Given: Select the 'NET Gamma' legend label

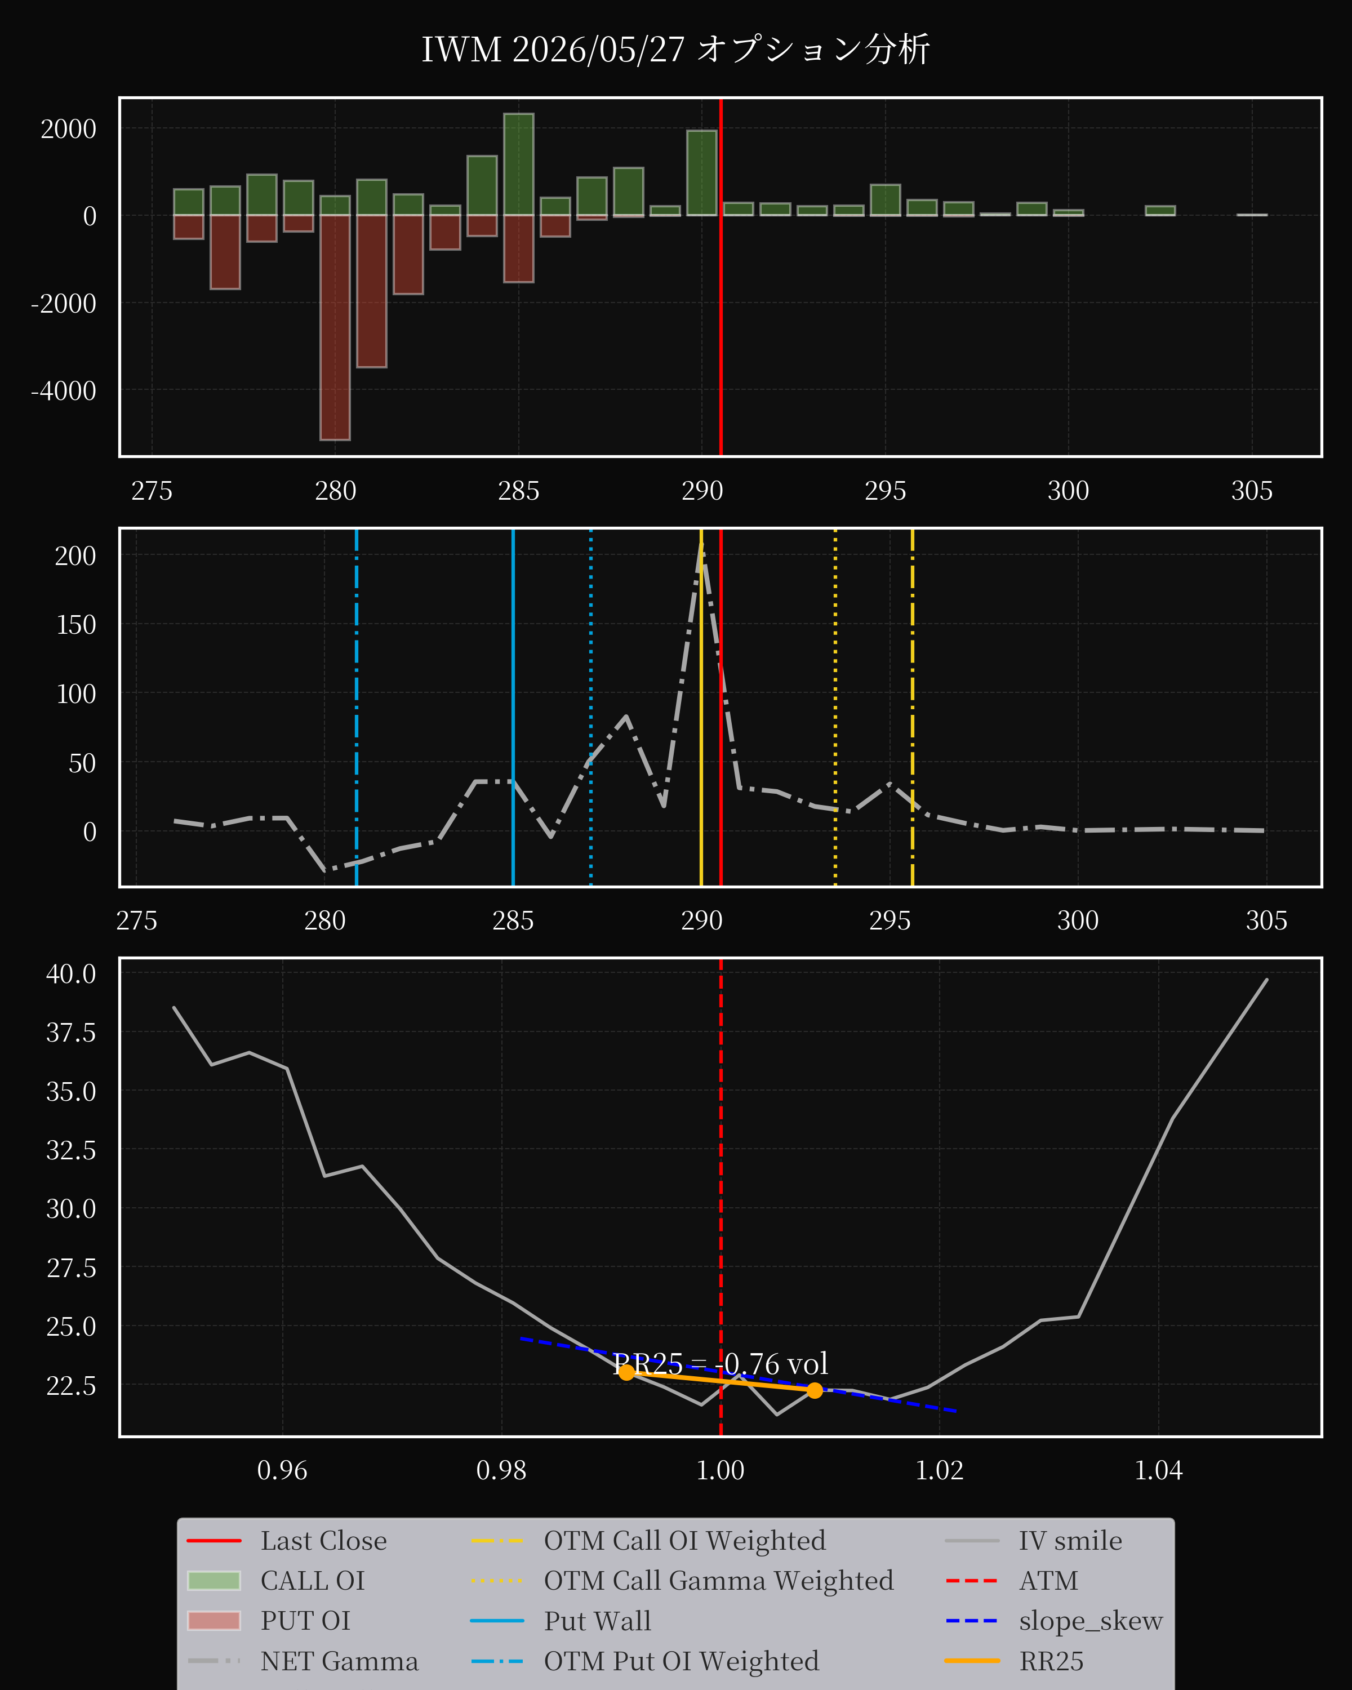Looking at the screenshot, I should point(339,1662).
